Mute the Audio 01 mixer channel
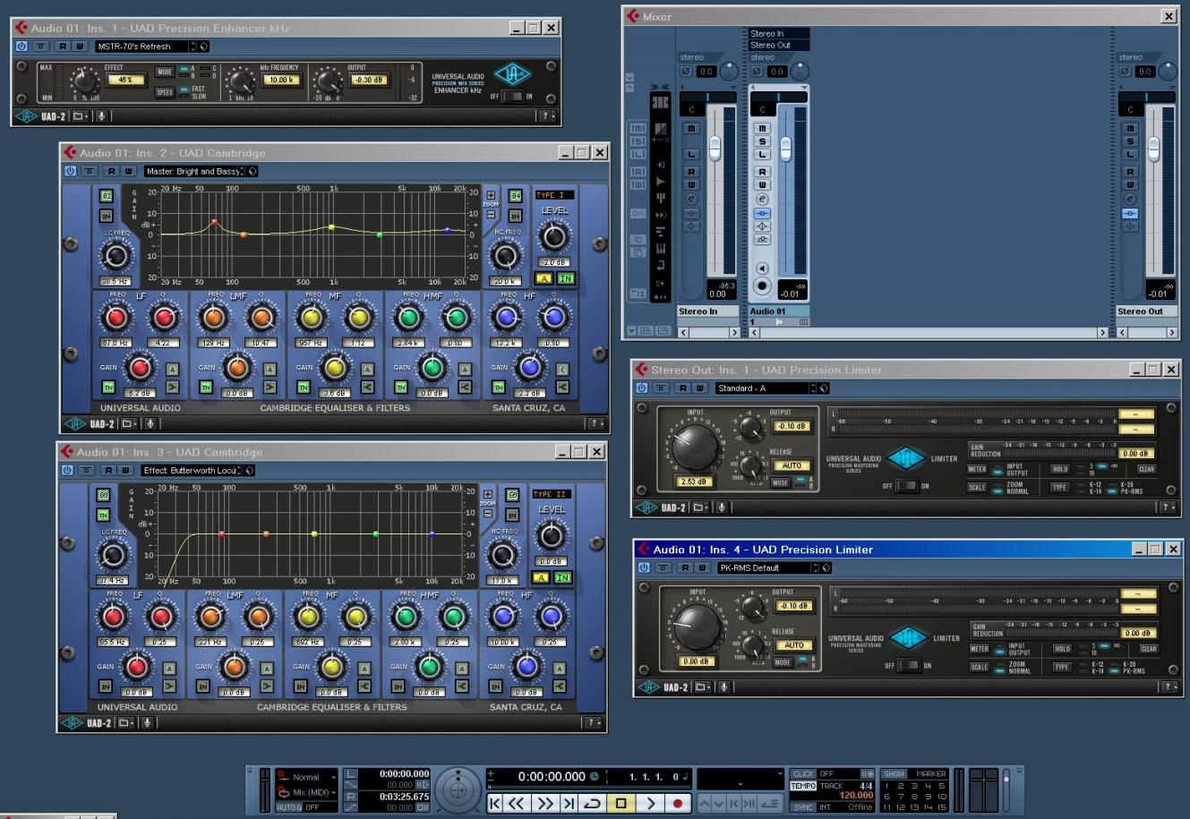 [x=763, y=130]
